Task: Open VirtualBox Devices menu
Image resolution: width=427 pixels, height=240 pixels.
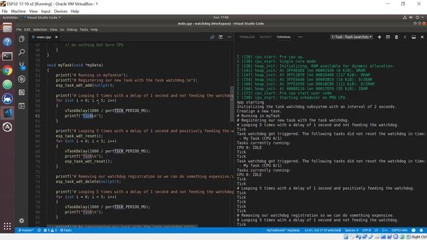Action: 61,11
